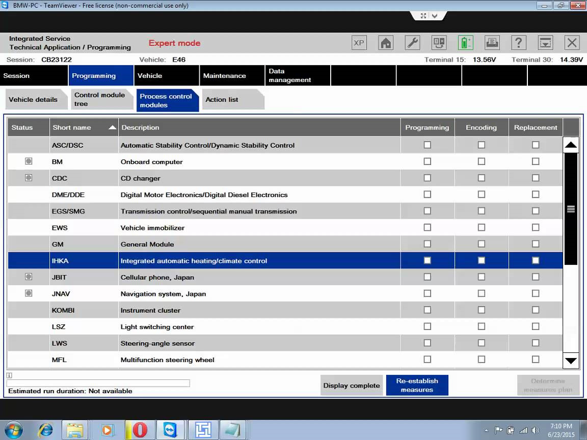Image resolution: width=587 pixels, height=440 pixels.
Task: Sort by Short name column arrow
Action: tap(112, 128)
